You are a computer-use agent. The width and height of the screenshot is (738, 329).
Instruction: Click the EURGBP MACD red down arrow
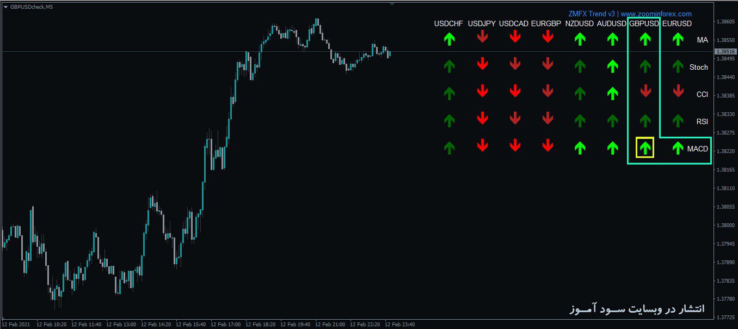tap(548, 145)
